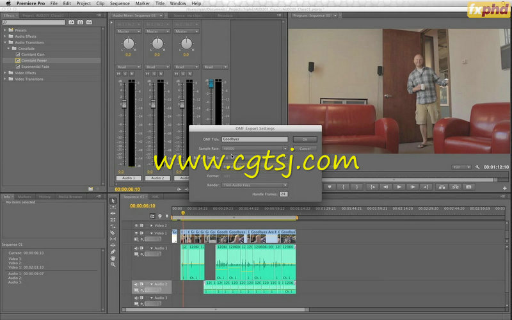Toggle Snap in the timeline
Image resolution: width=512 pixels, height=320 pixels.
click(152, 216)
